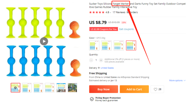Select the third color variant swatch
The image size is (189, 107).
(x=119, y=45)
